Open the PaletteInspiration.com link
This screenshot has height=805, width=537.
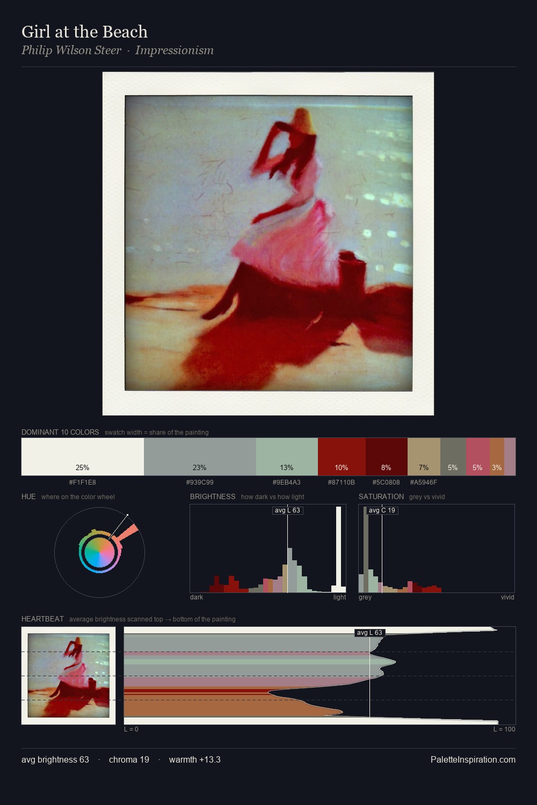pos(473,759)
